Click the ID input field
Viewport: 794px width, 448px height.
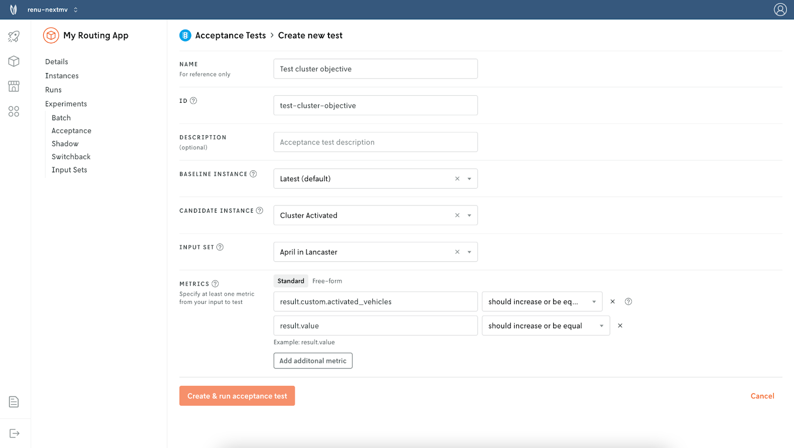(x=376, y=105)
